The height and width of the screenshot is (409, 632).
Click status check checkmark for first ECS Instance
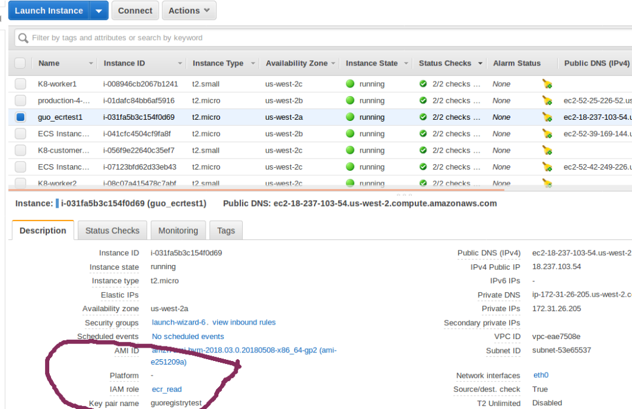coord(423,134)
